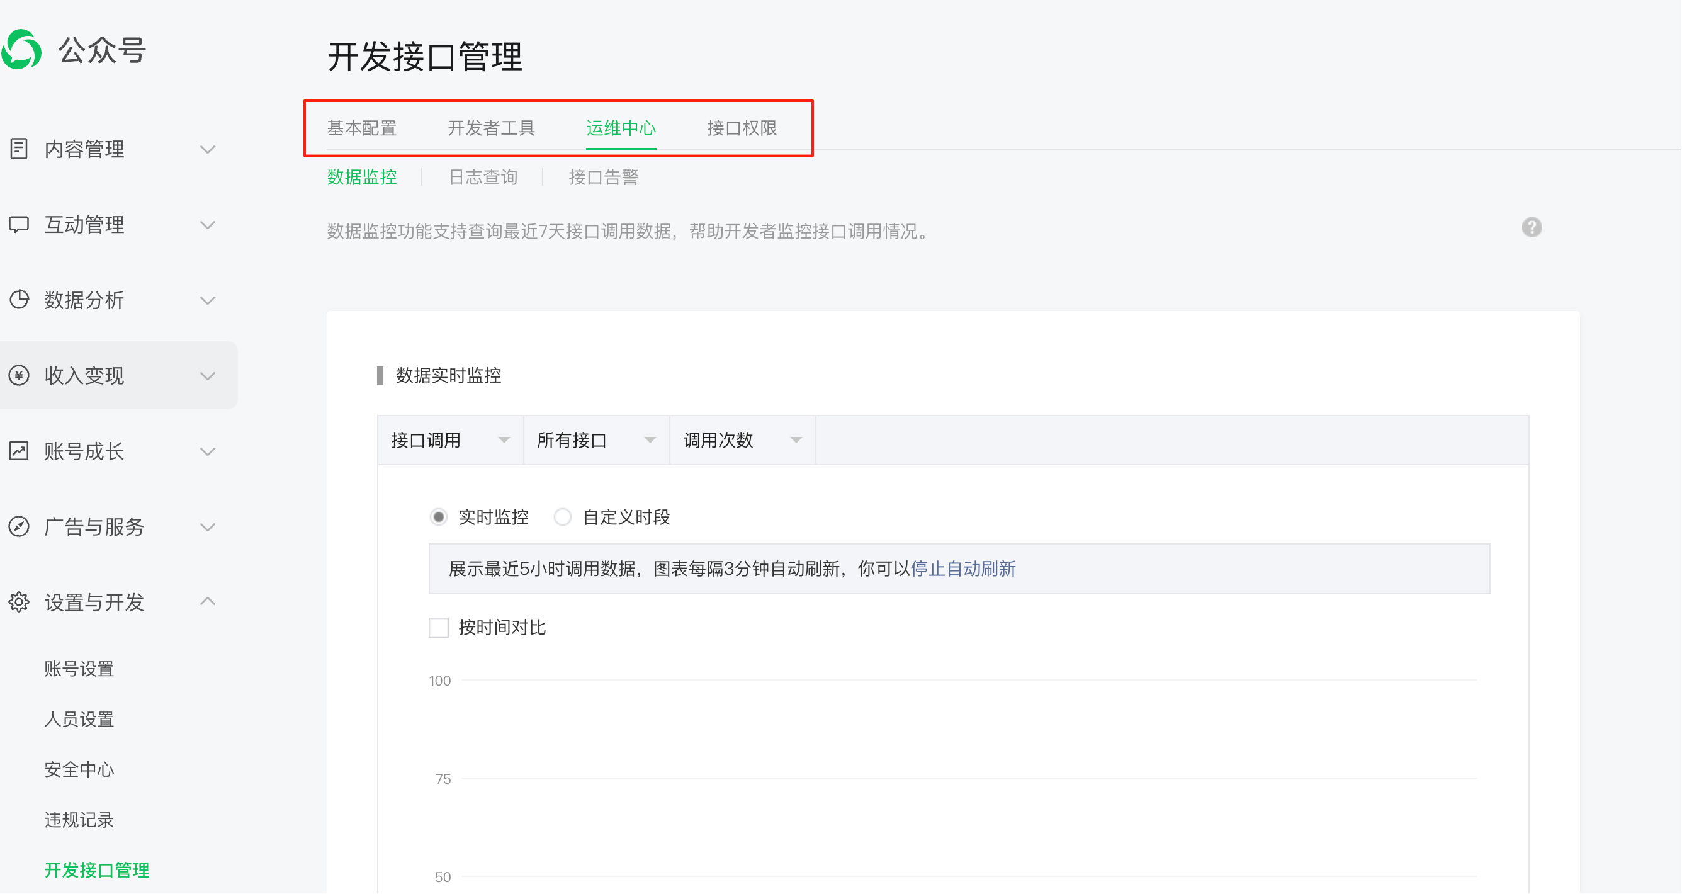Open 账号设置 in the sidebar
The height and width of the screenshot is (894, 1682).
tap(79, 669)
